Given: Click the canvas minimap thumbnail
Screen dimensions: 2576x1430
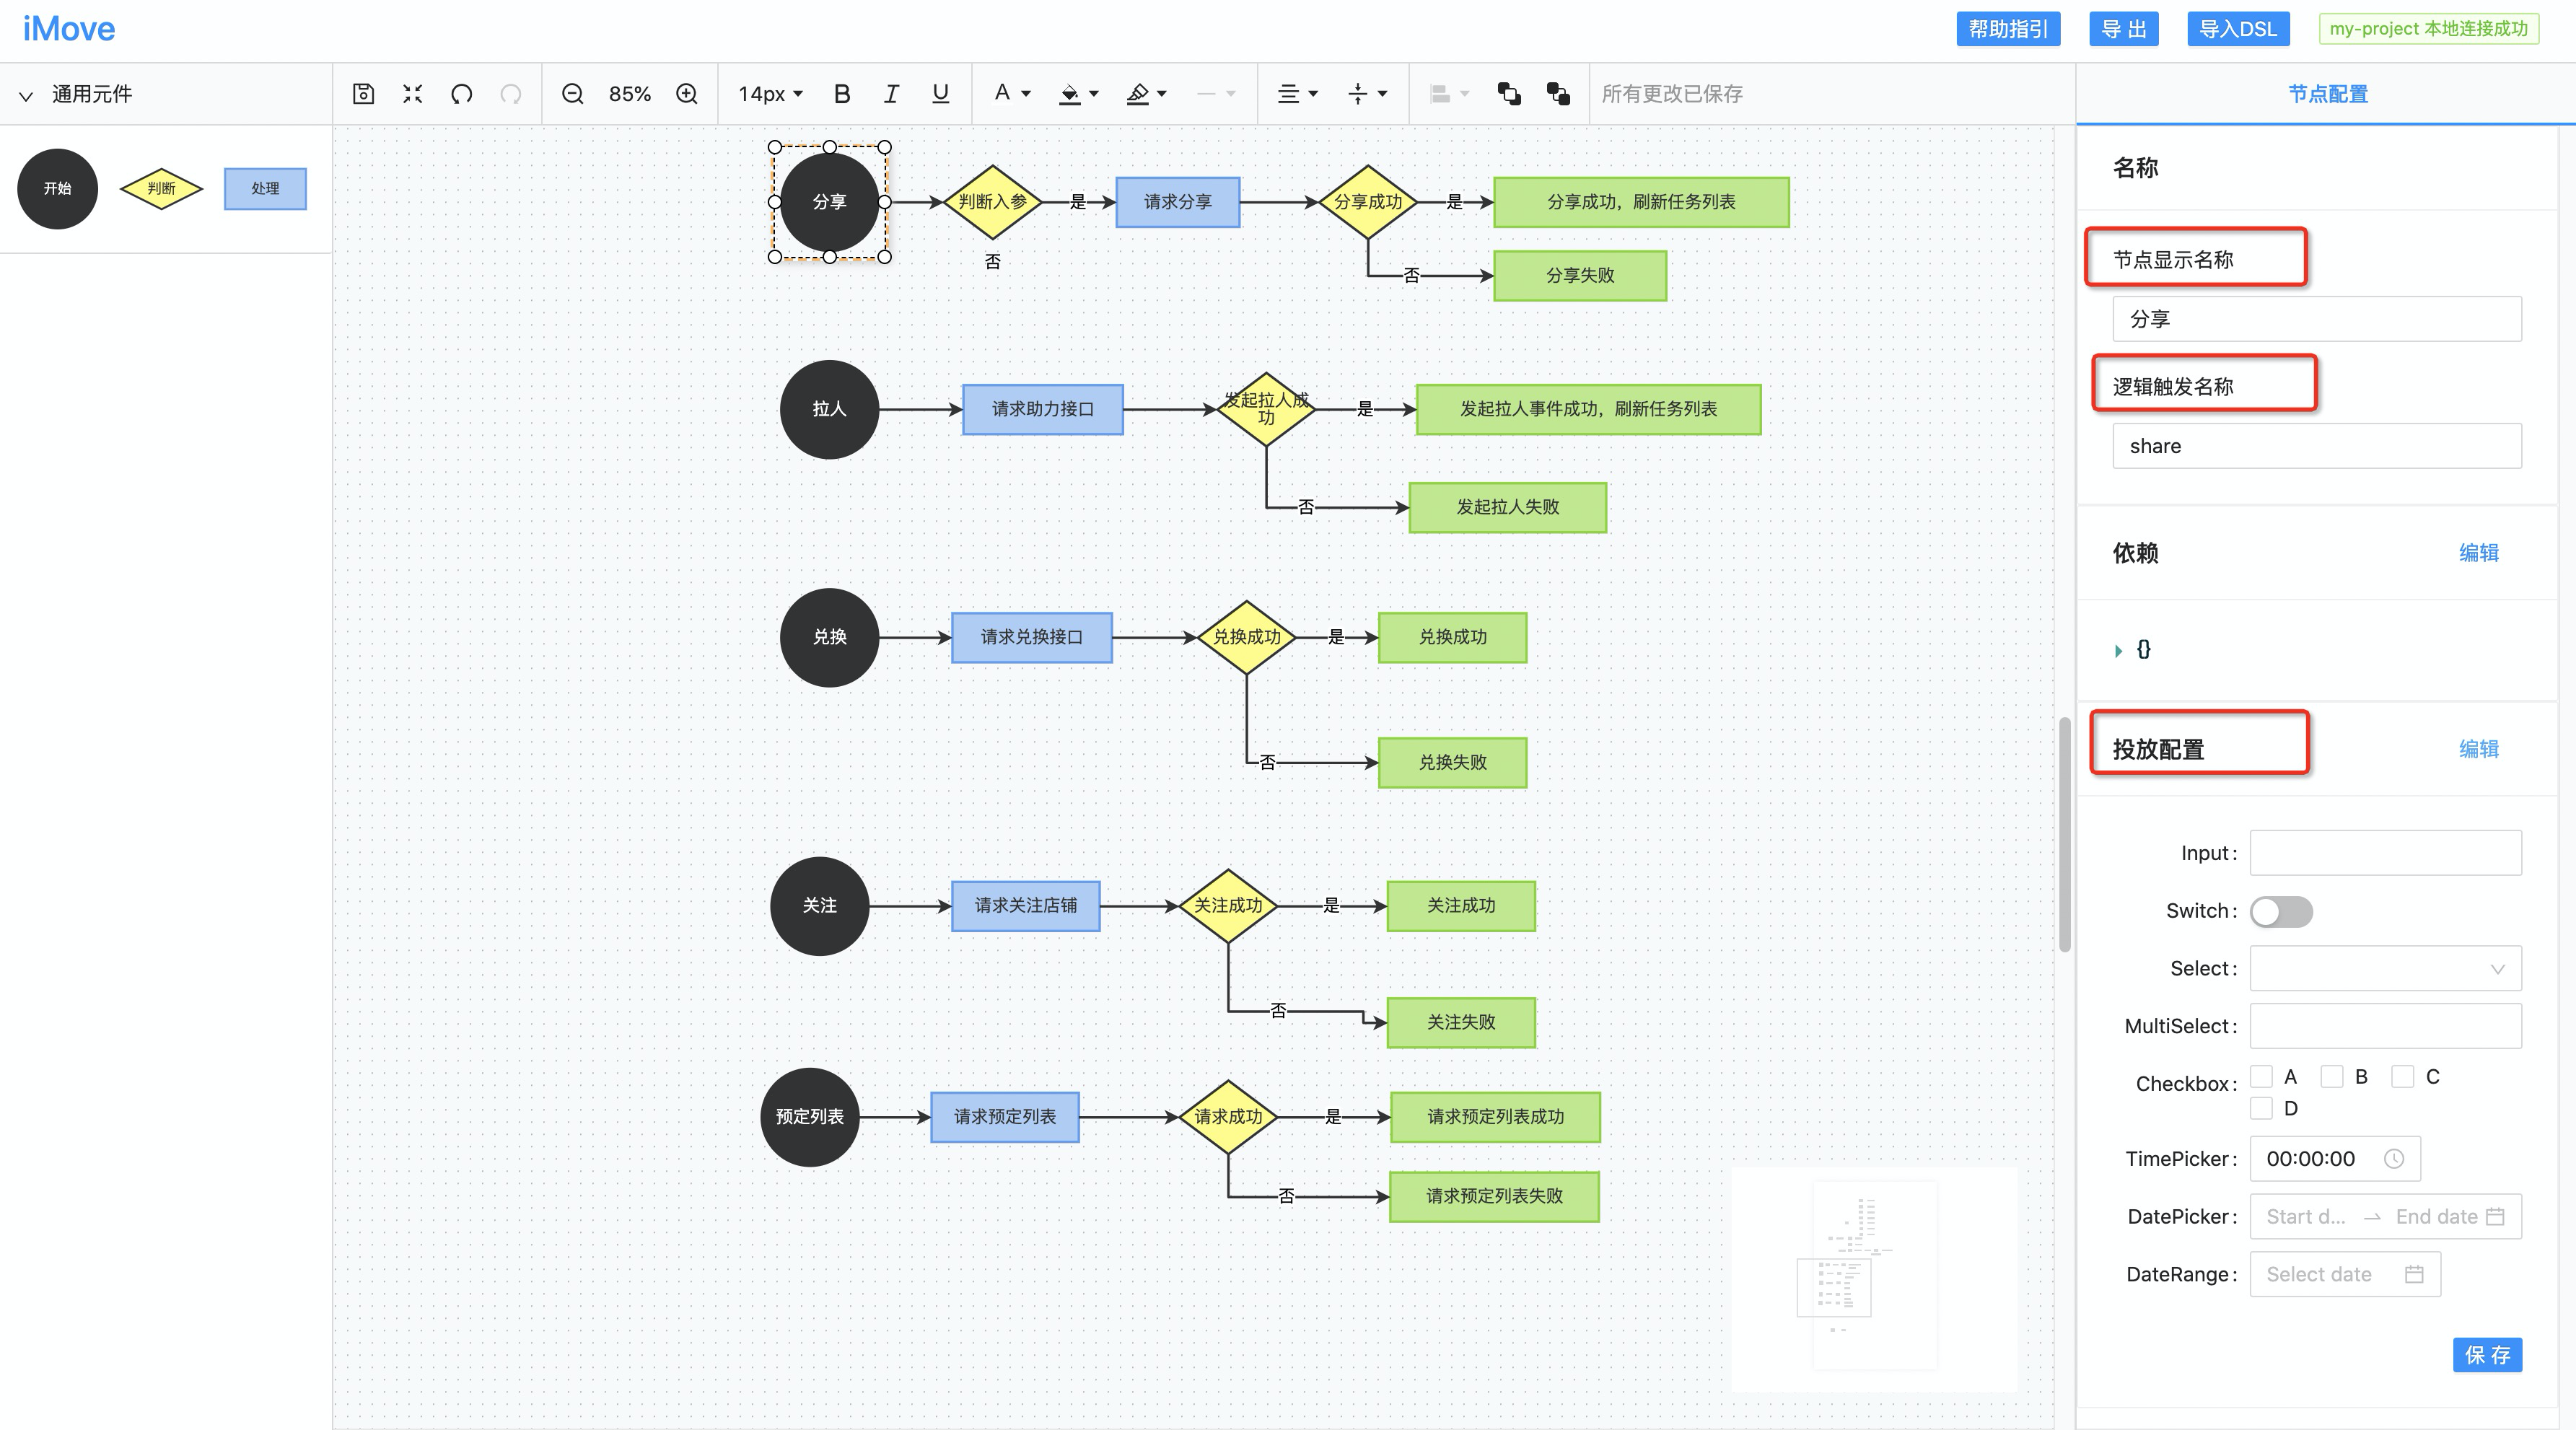Looking at the screenshot, I should tap(1874, 1279).
